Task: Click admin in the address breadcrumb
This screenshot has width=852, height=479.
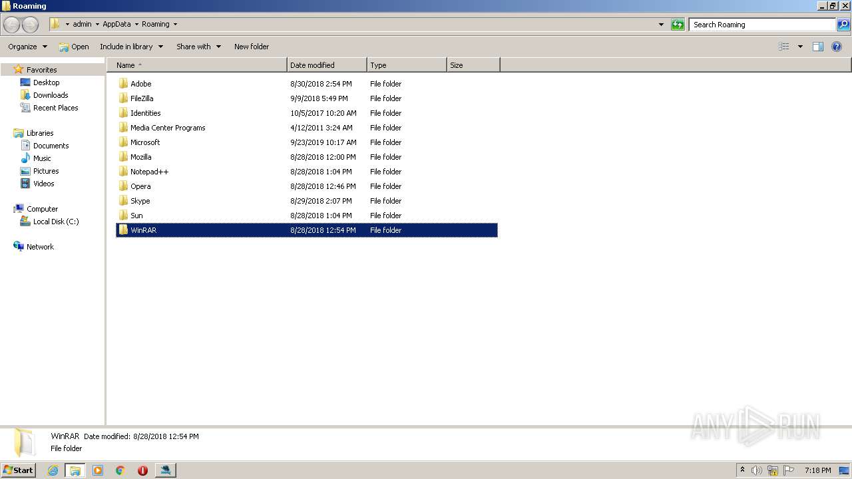Action: click(83, 24)
